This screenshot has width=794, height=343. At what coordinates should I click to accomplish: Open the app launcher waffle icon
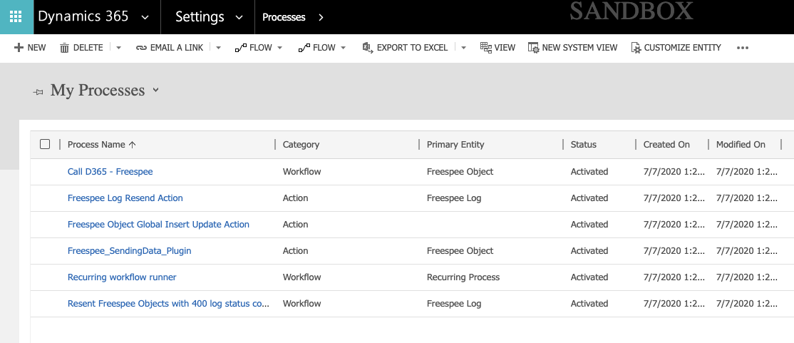[x=16, y=16]
